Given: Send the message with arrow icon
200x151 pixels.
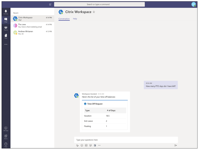Looking at the screenshot, I should click(x=176, y=145).
